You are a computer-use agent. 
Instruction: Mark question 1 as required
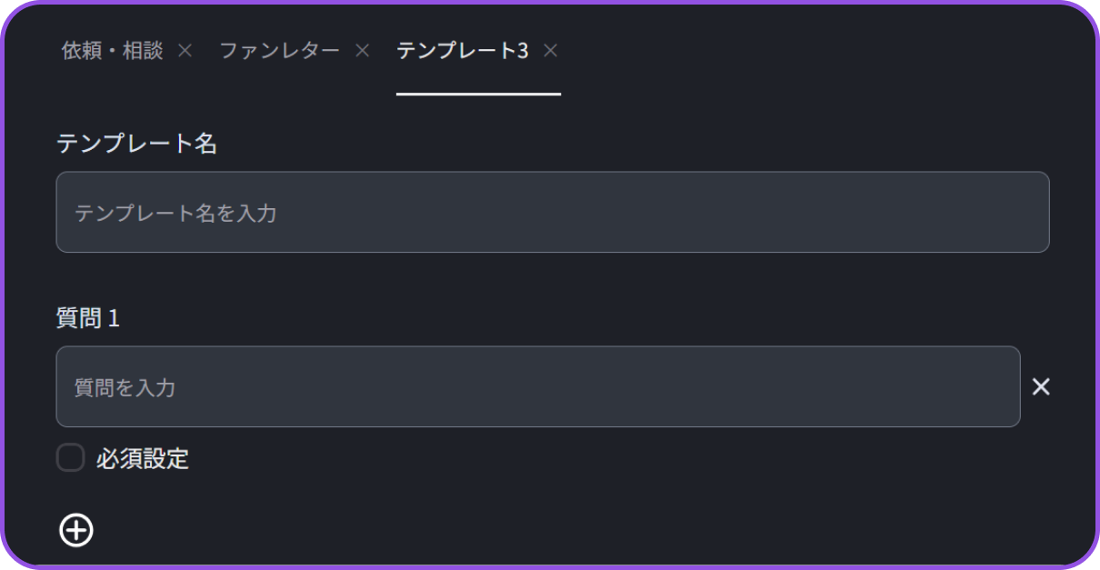coord(71,458)
